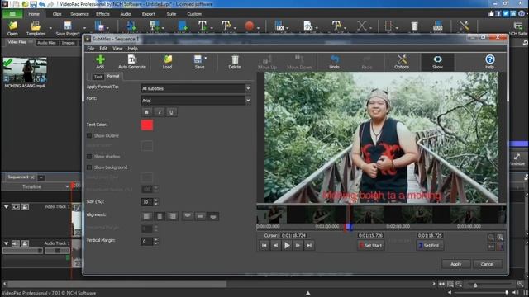The height and width of the screenshot is (297, 529).
Task: Tick the Show background checkbox
Action: point(89,167)
